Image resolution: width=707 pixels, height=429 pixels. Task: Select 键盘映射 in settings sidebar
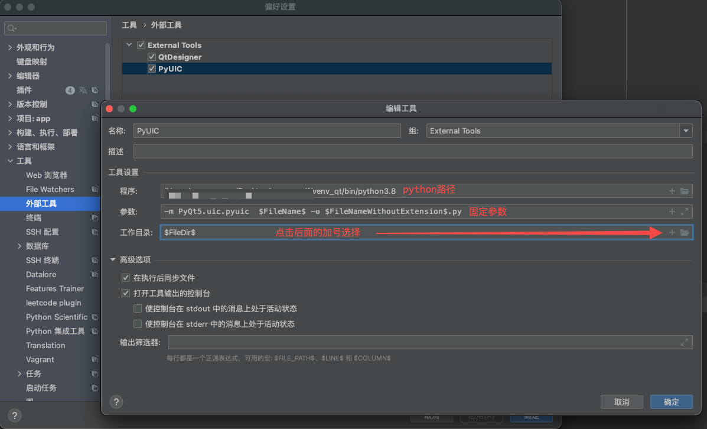tap(31, 62)
